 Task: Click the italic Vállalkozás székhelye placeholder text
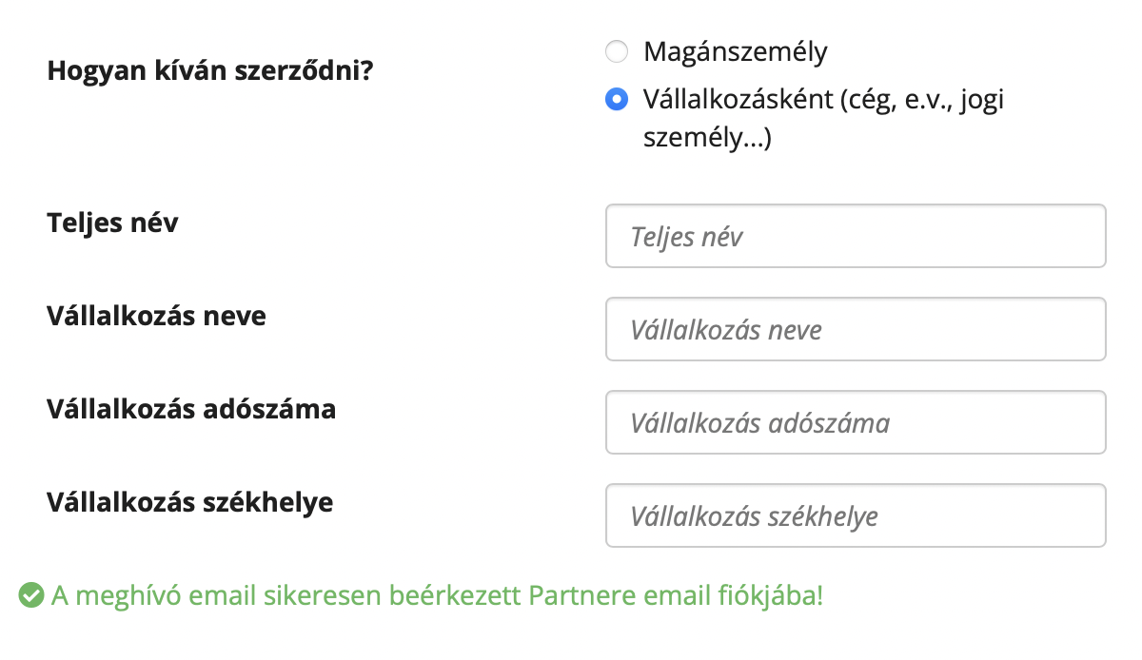point(754,516)
